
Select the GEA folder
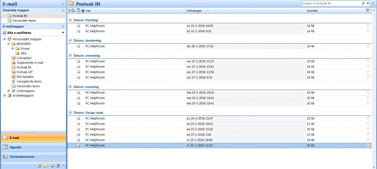(x=24, y=53)
